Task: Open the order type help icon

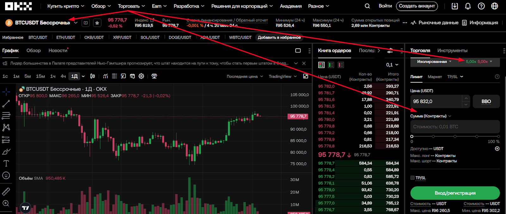Action: pos(497,77)
